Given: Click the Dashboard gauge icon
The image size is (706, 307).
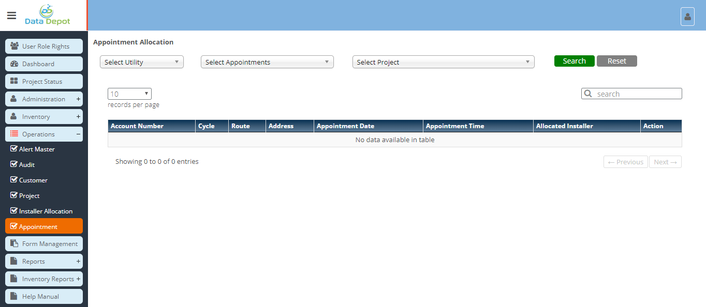Looking at the screenshot, I should pos(14,64).
